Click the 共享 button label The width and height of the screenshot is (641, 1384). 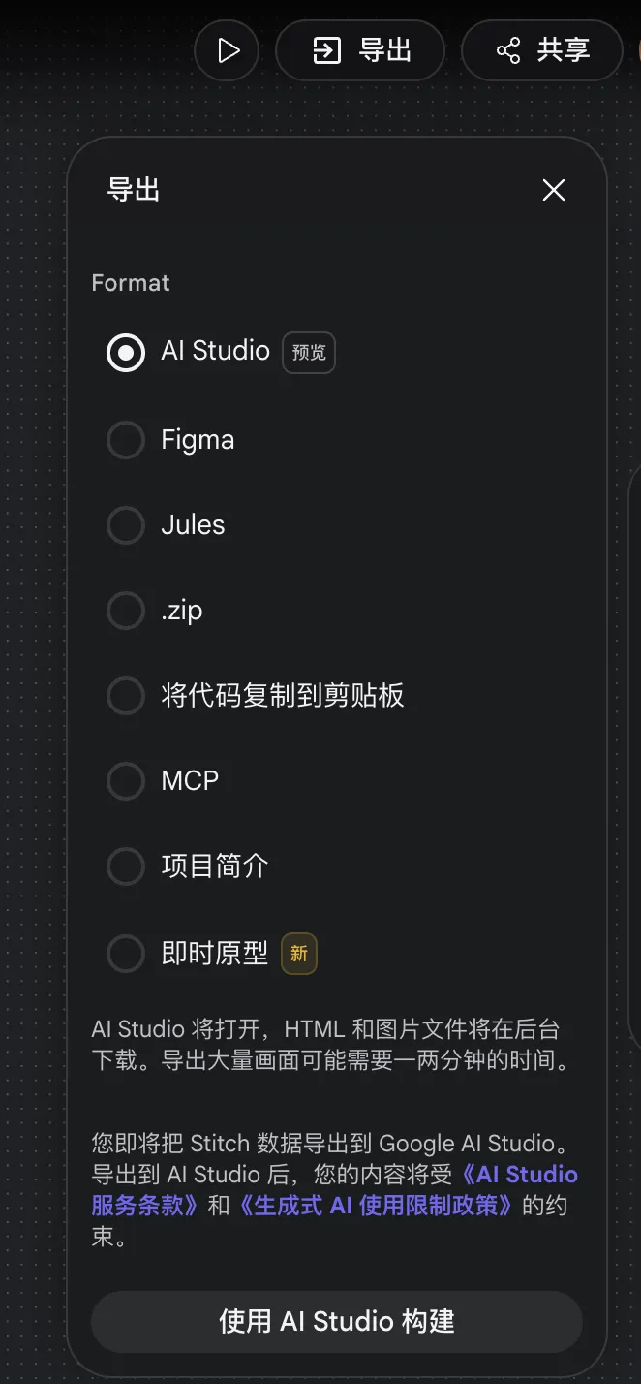(x=564, y=50)
